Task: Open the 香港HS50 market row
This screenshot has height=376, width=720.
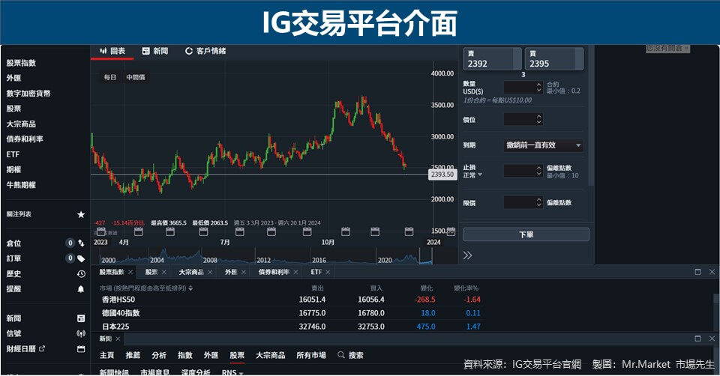Action: tap(290, 300)
